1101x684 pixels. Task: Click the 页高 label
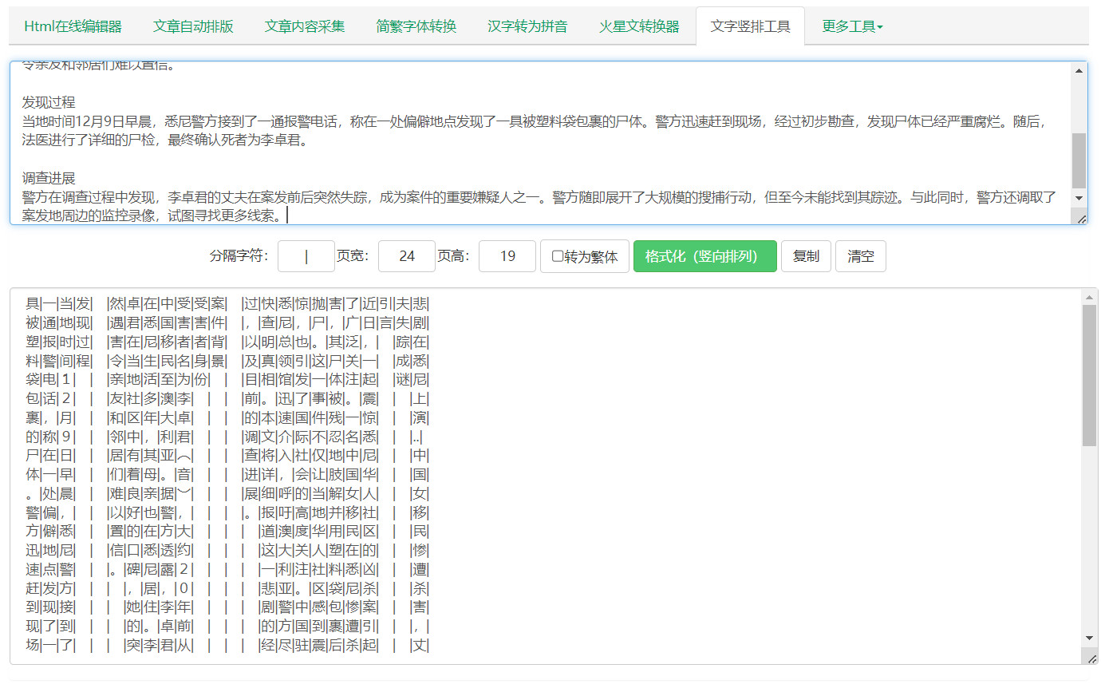454,256
